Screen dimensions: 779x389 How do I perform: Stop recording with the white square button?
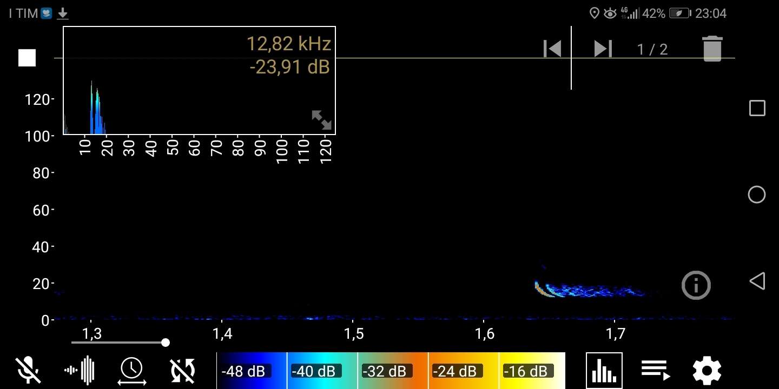click(x=27, y=58)
